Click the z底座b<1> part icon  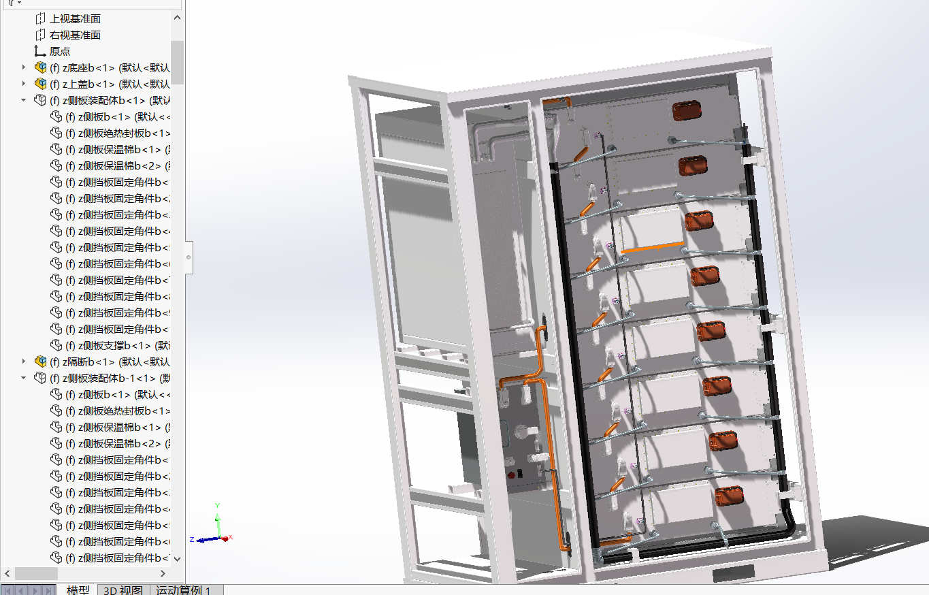click(x=40, y=67)
